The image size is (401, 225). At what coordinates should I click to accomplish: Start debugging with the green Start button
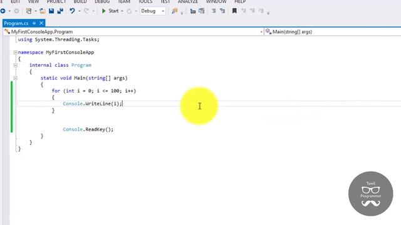point(110,11)
